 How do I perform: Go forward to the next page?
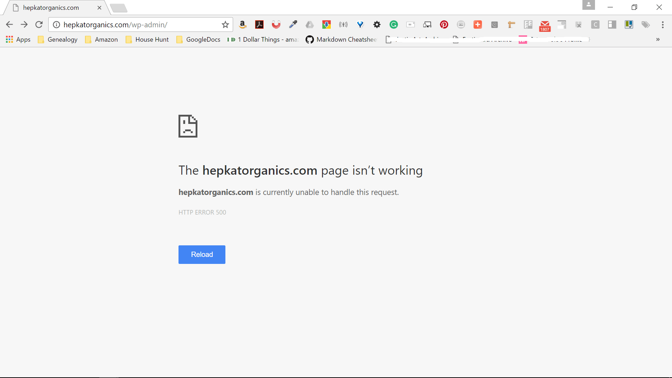pos(24,24)
